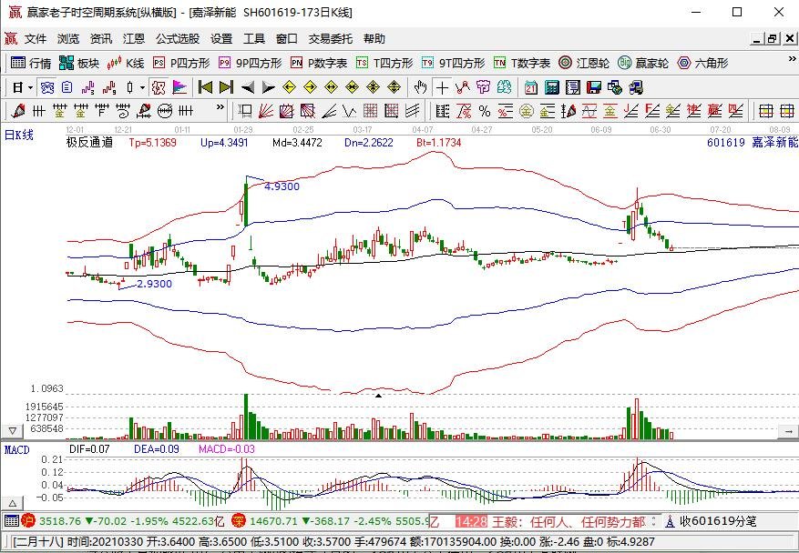
Task: Click the F angle-lines icon
Action: 651,110
